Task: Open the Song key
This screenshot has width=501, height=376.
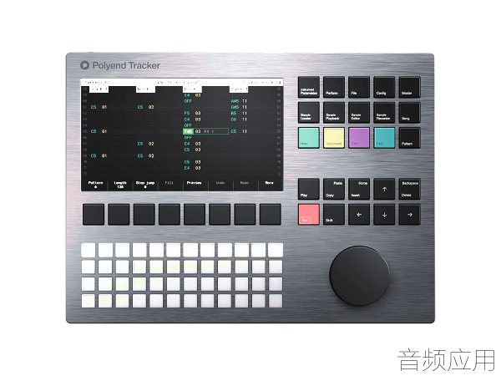Action: (410, 112)
